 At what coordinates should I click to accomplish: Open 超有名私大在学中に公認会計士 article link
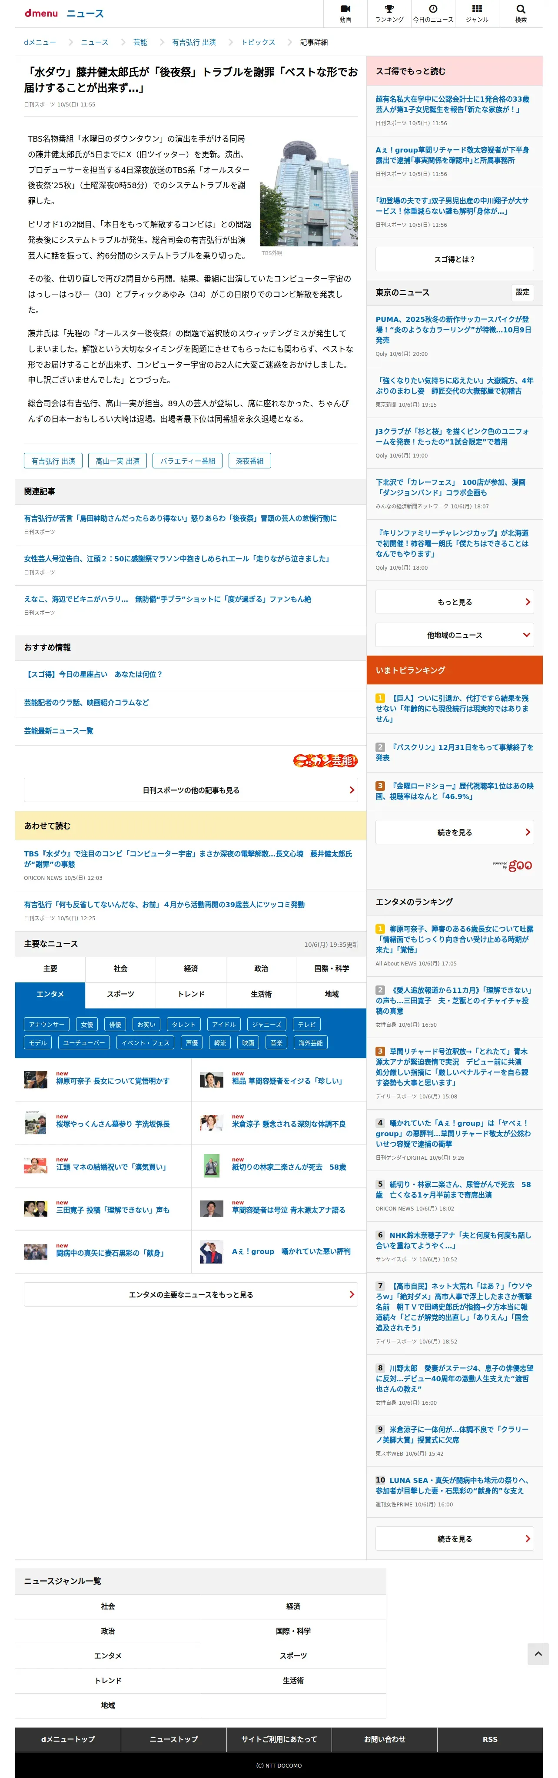(x=452, y=104)
